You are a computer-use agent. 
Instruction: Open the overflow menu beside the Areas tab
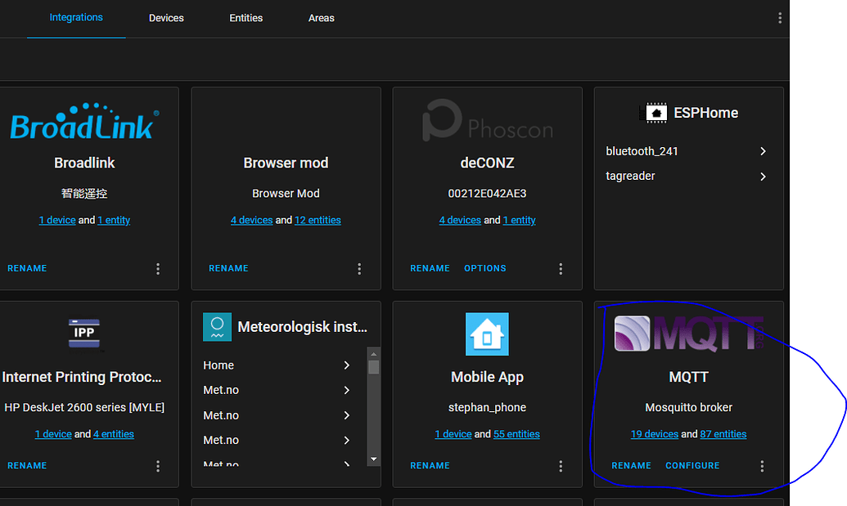click(x=779, y=18)
